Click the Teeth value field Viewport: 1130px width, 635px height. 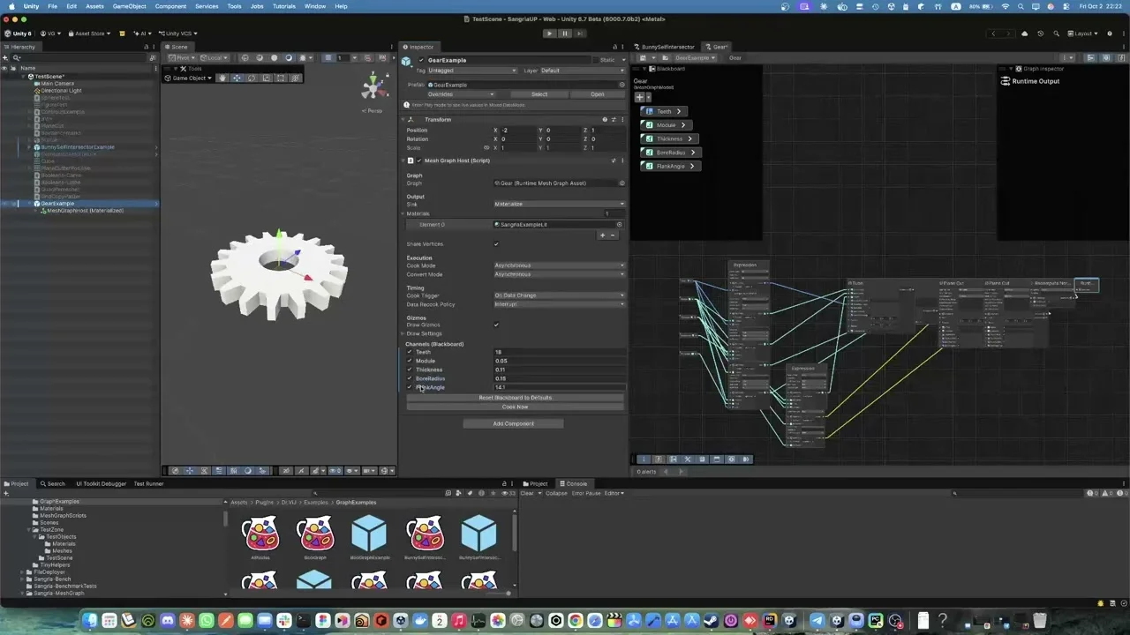coord(559,352)
